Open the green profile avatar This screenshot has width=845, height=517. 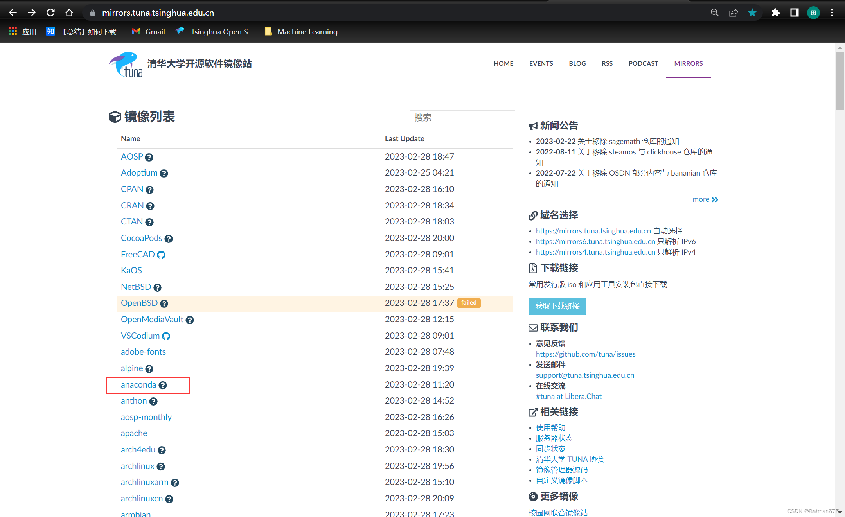click(x=813, y=13)
